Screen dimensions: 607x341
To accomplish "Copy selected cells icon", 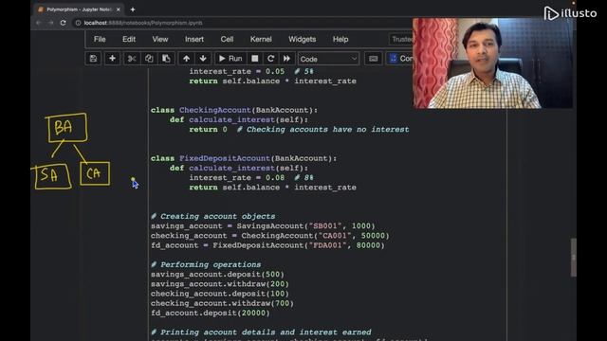I will coord(149,59).
